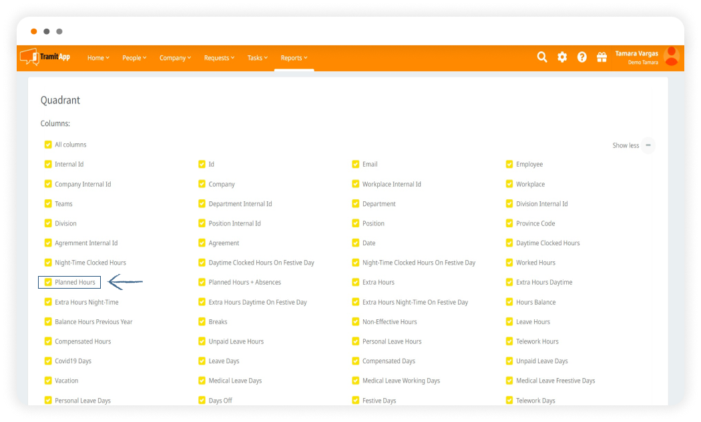The height and width of the screenshot is (422, 701).
Task: Click the orange window dot
Action: 34,31
